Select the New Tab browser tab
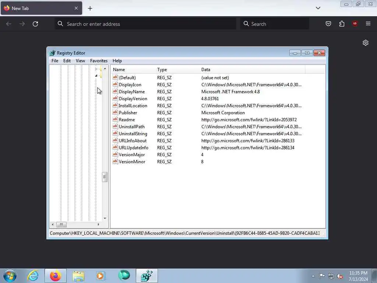 pyautogui.click(x=41, y=8)
